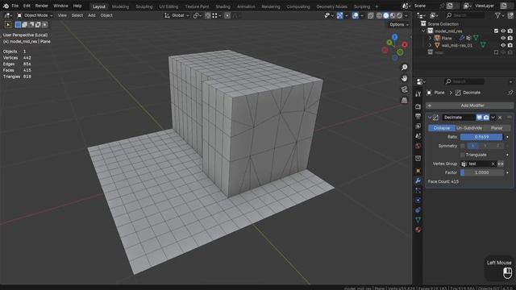Collapse the model_mid_res collection
This screenshot has width=516, height=290.
click(x=423, y=31)
